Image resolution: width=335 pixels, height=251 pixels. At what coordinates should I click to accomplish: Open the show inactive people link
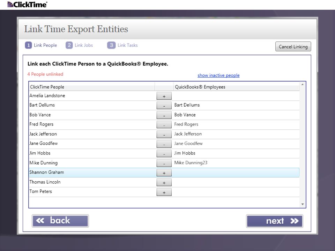click(x=218, y=75)
